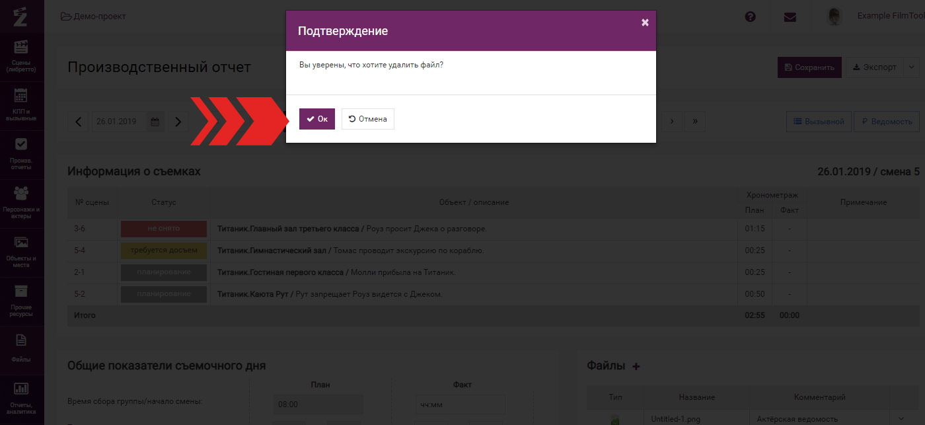The height and width of the screenshot is (425, 925).
Task: Click the date field 26.01.2019
Action: pos(119,122)
